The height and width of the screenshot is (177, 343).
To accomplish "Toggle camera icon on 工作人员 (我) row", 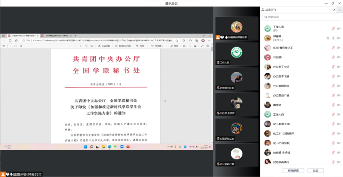I will click(x=339, y=28).
